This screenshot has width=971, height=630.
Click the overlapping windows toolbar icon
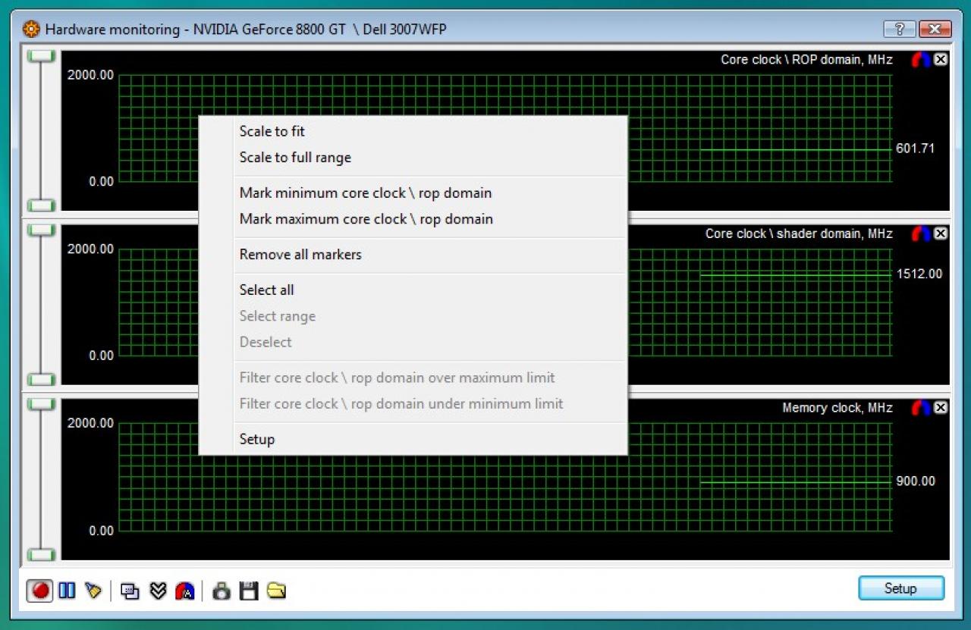(130, 591)
